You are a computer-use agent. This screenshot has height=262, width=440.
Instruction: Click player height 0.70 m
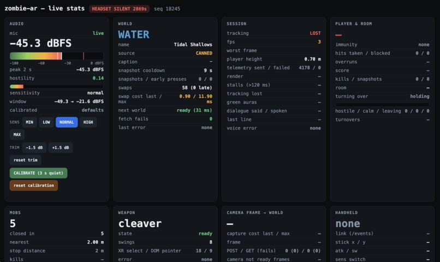coord(313,59)
